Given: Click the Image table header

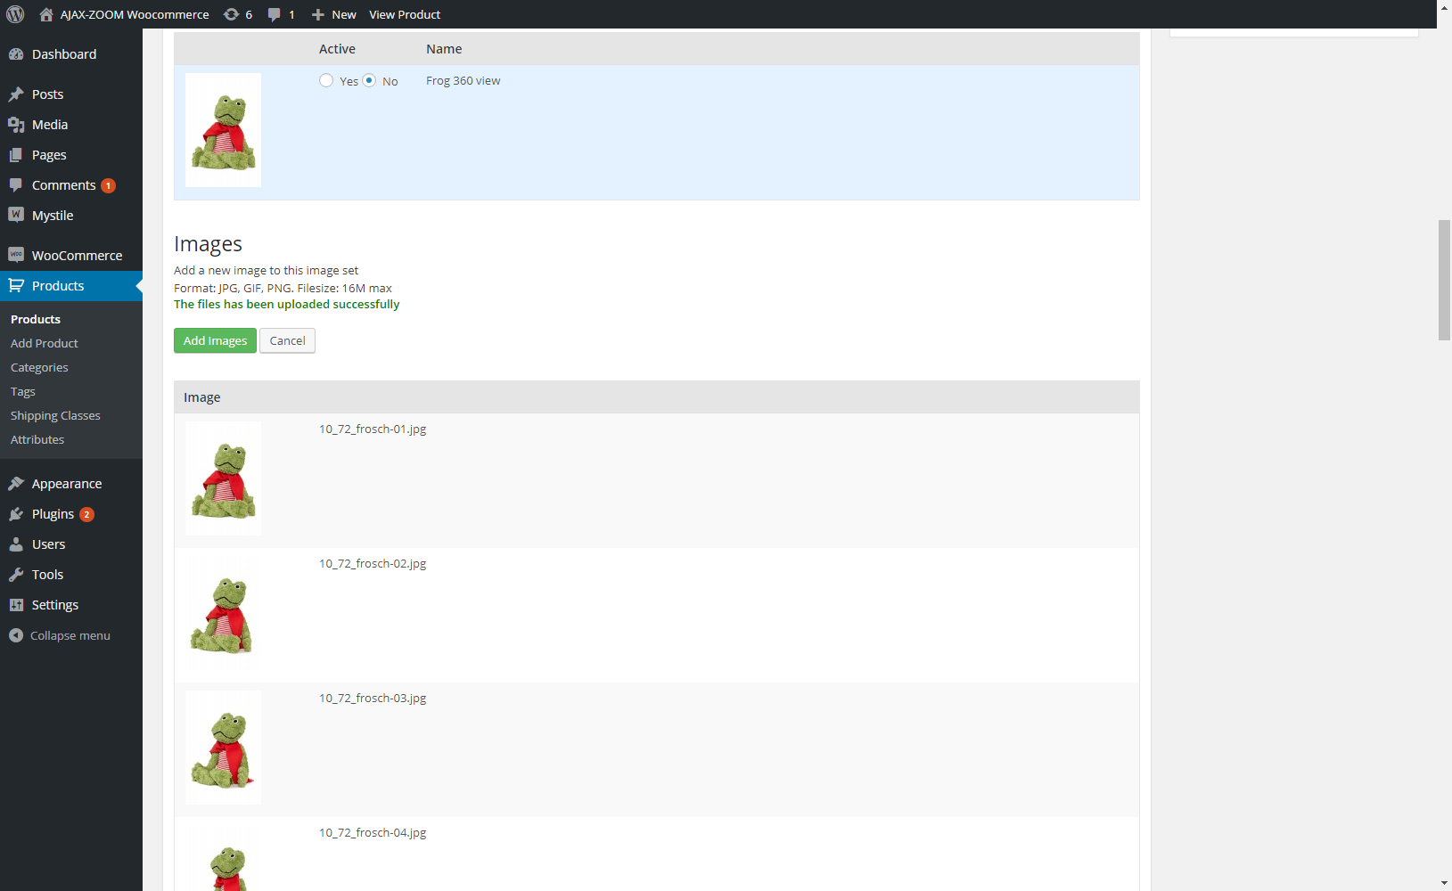Looking at the screenshot, I should pyautogui.click(x=202, y=397).
